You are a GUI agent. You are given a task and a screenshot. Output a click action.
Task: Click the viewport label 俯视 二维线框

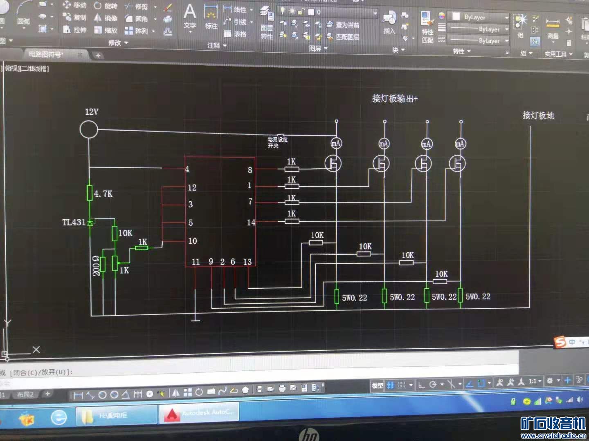(x=26, y=69)
